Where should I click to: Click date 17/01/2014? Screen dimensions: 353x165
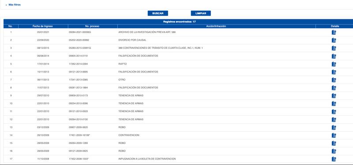coord(43,64)
